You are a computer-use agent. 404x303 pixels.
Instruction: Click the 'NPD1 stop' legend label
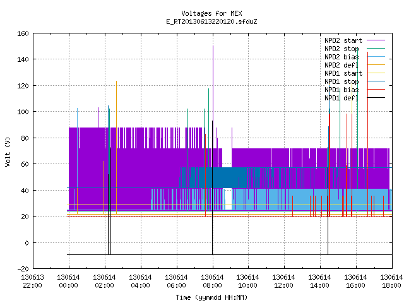point(342,81)
